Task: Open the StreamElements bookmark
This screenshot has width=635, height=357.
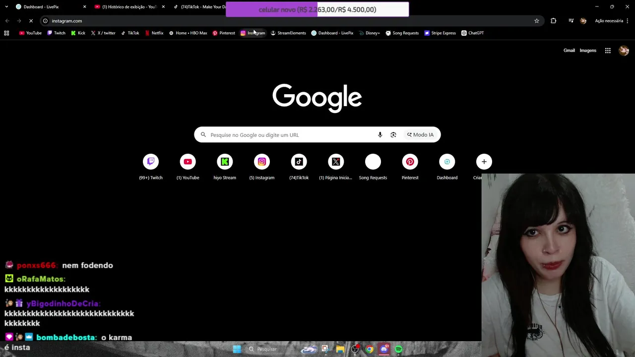Action: (288, 33)
